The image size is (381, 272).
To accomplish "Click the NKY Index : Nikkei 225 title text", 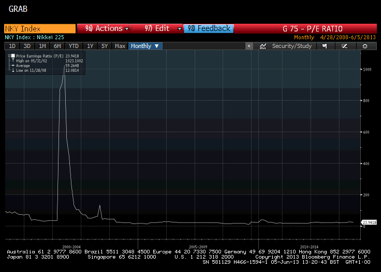I will 35,37.
